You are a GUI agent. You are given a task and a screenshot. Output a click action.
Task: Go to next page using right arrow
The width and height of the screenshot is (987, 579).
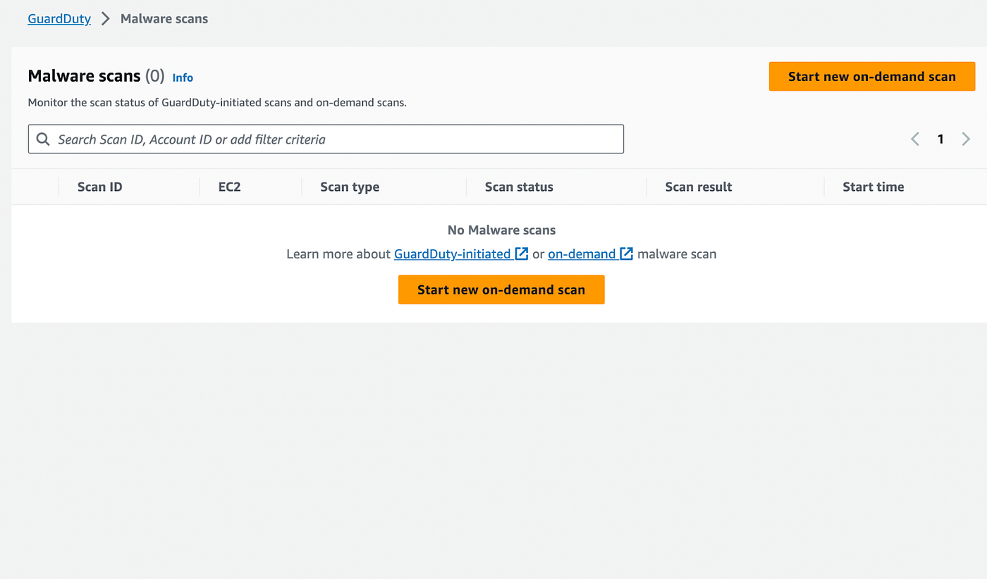point(967,139)
